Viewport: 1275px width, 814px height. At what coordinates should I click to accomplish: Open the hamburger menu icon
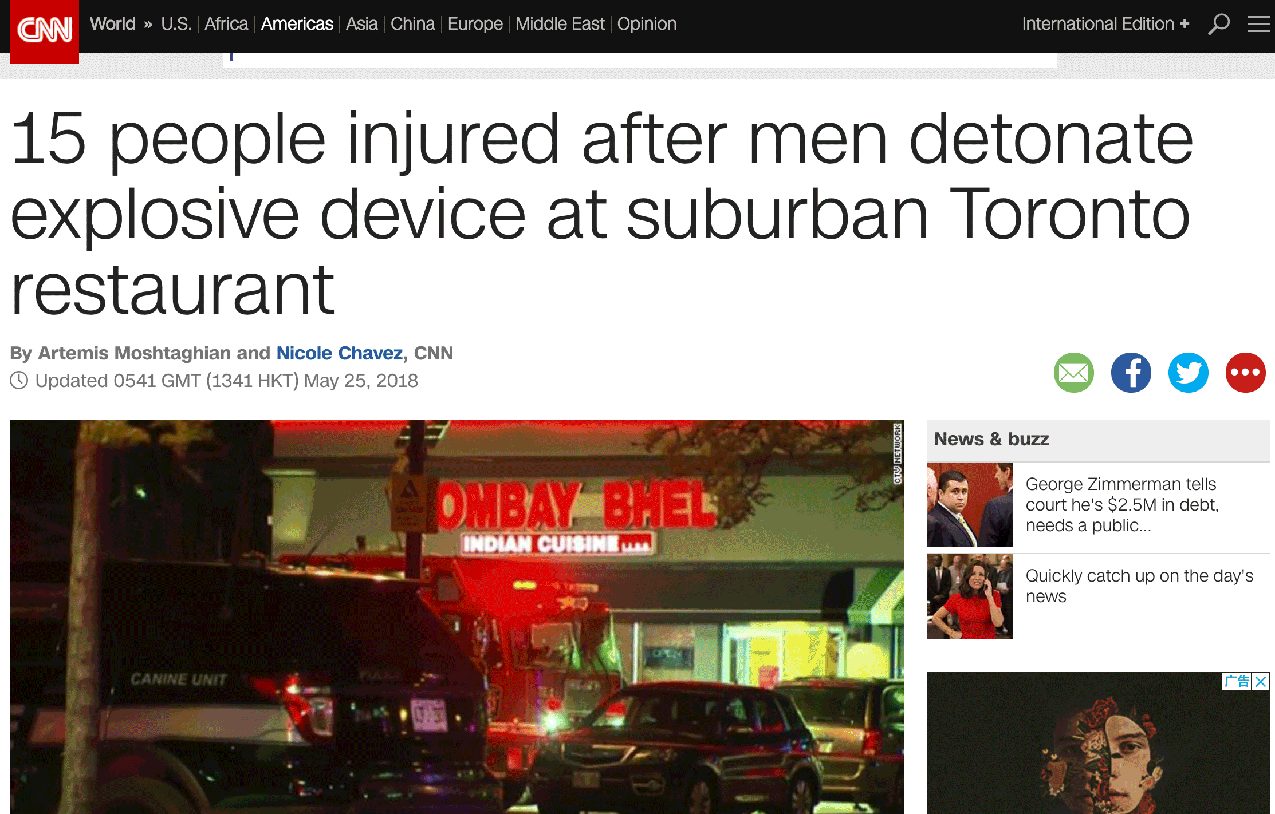pyautogui.click(x=1258, y=24)
